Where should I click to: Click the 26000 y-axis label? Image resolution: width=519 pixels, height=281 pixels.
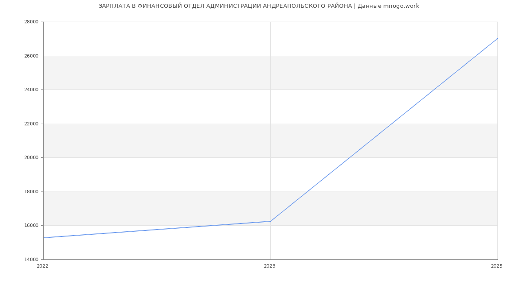(x=32, y=56)
